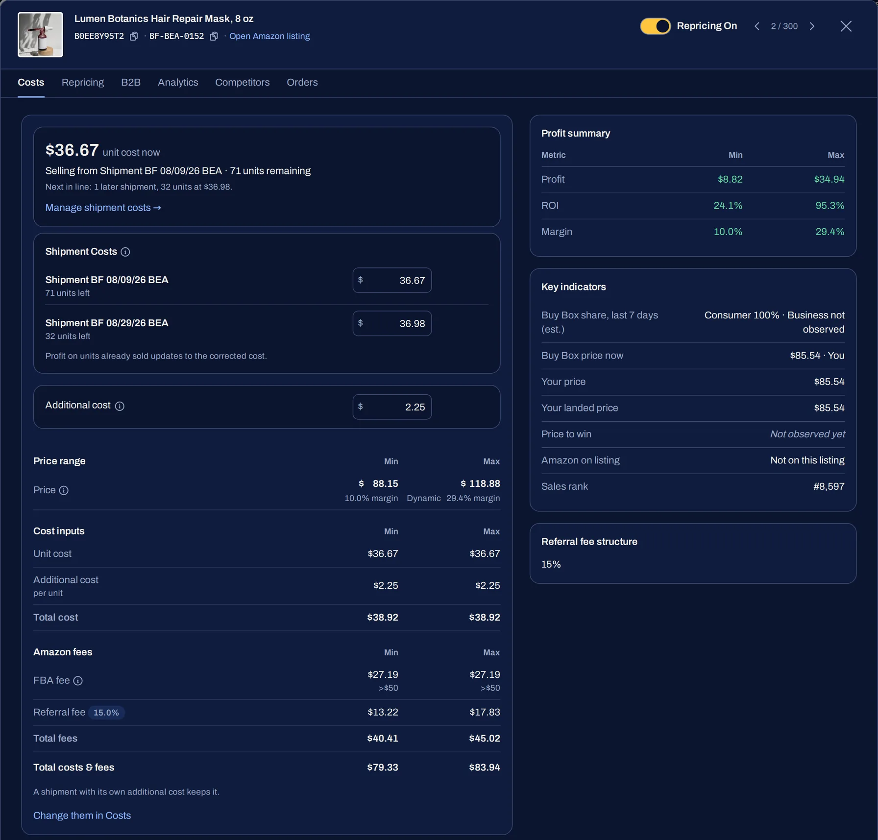Image resolution: width=878 pixels, height=840 pixels.
Task: Open the Amazon listing link
Action: point(269,36)
